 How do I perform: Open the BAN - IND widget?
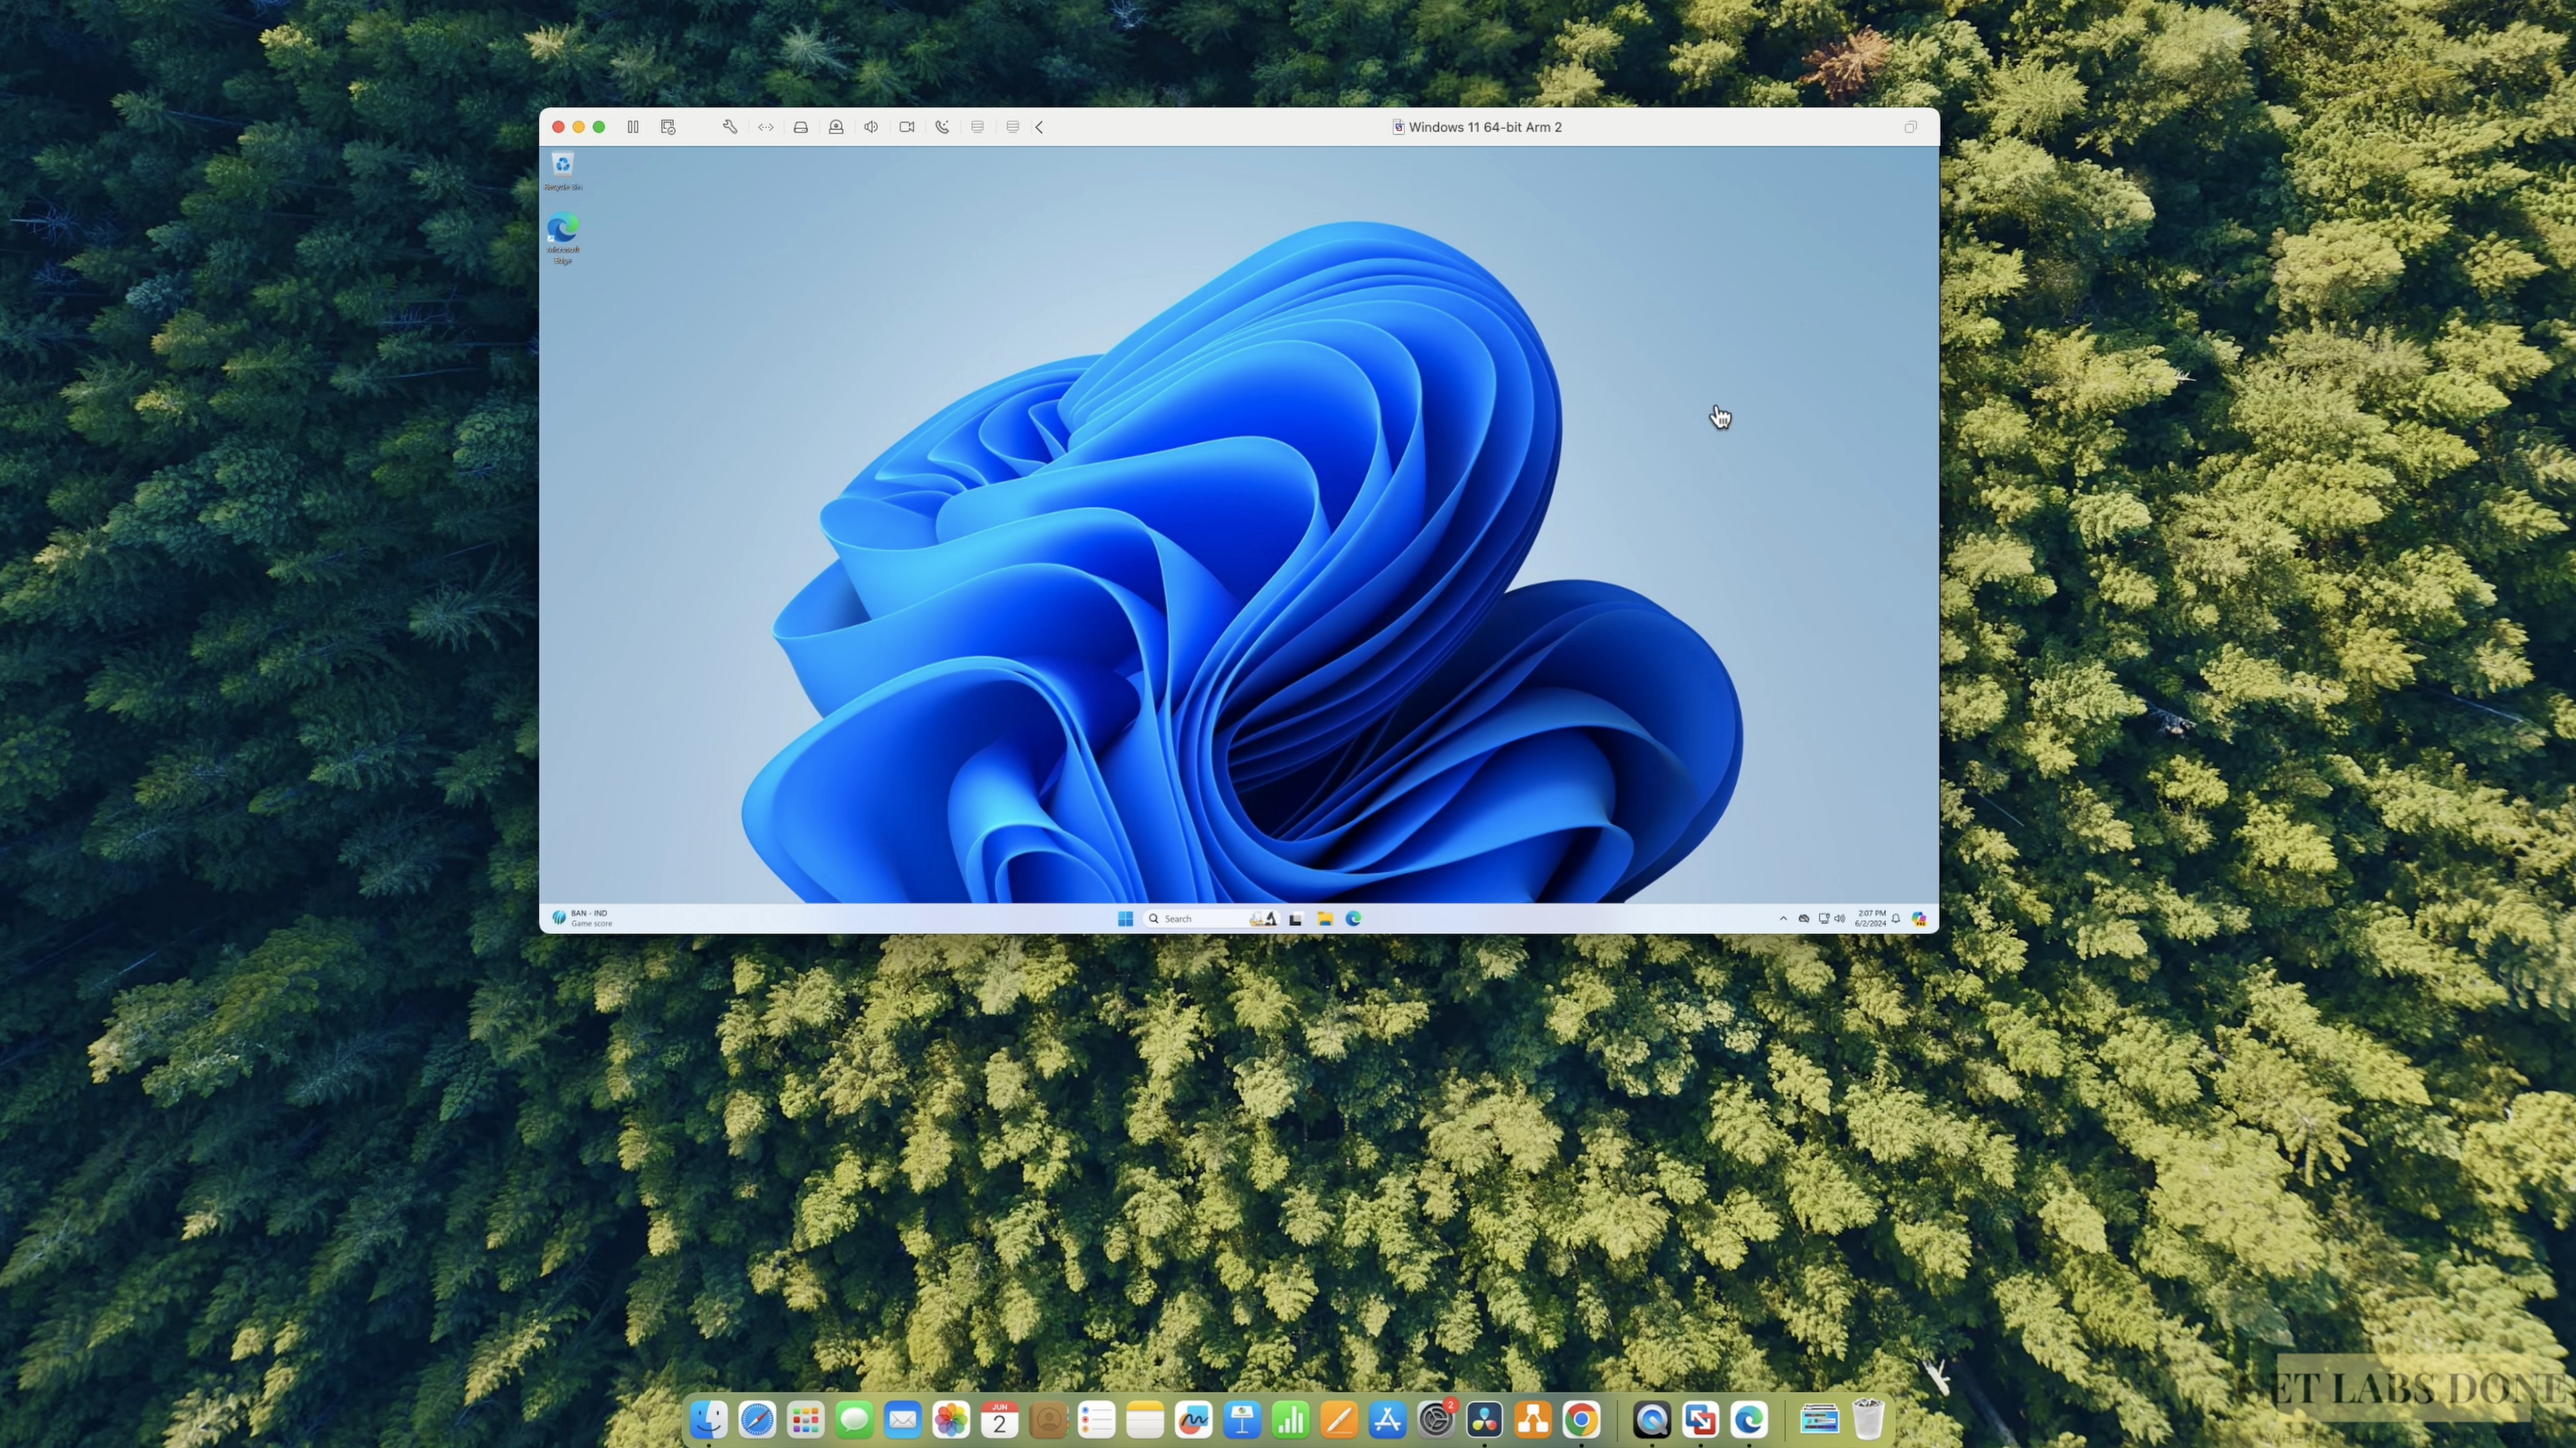point(582,918)
